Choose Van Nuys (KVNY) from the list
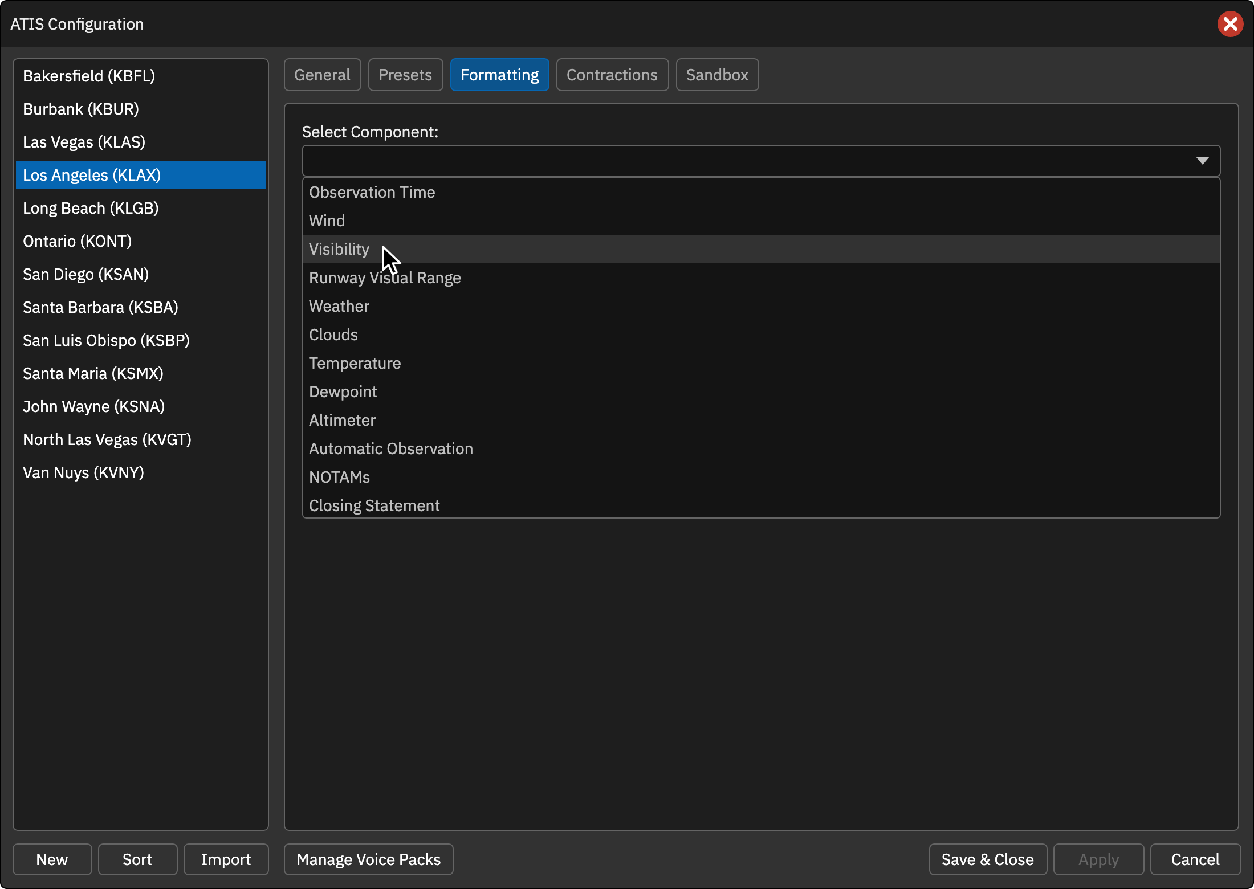This screenshot has width=1254, height=889. [141, 472]
